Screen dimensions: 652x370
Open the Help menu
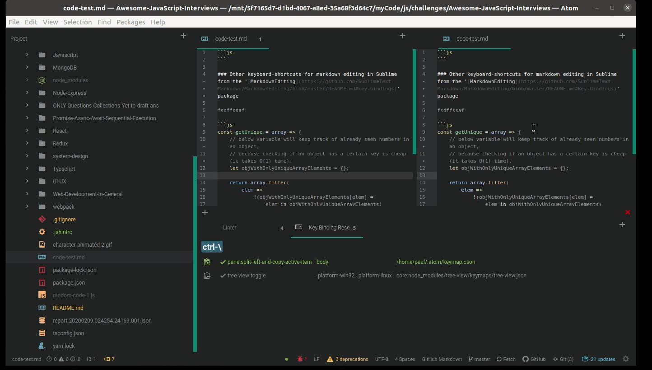click(158, 22)
